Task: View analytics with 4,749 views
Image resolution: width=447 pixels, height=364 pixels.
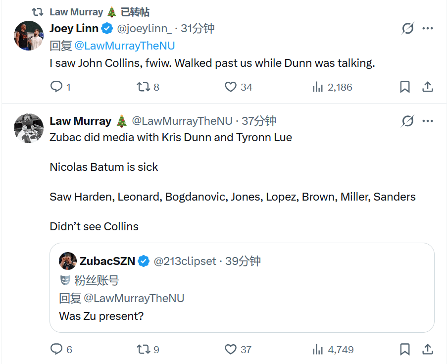Action: point(318,350)
